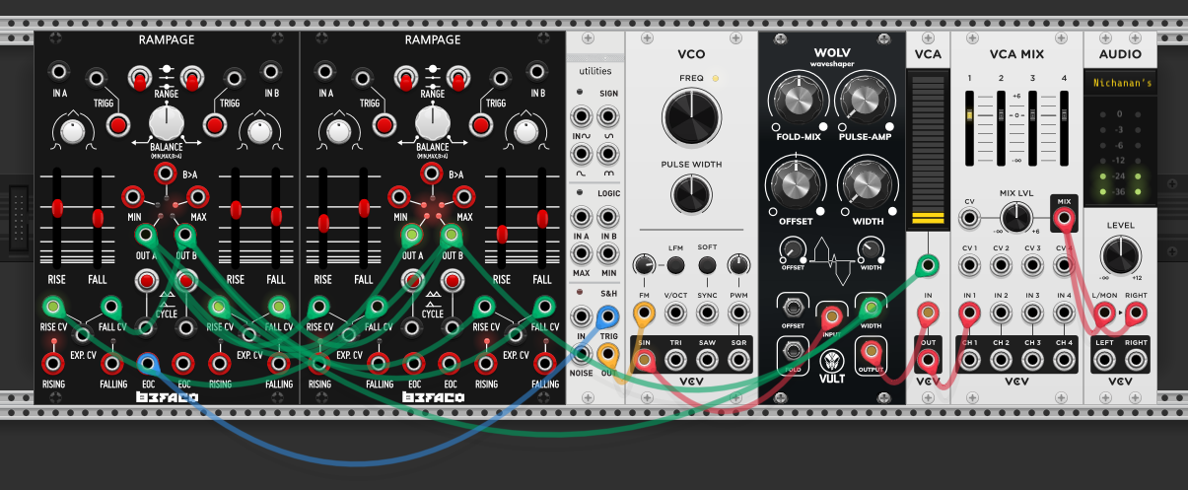Flip channel B RANGE switch on right Rampage
This screenshot has height=490, width=1188.
click(x=458, y=77)
